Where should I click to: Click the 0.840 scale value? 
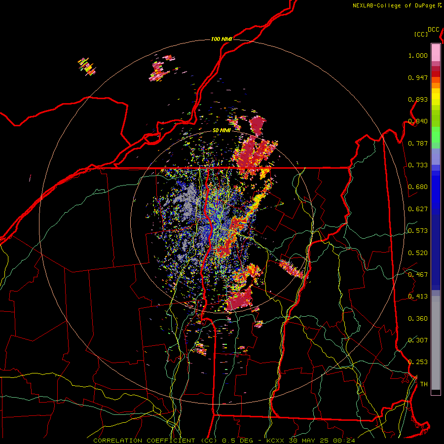click(x=418, y=121)
